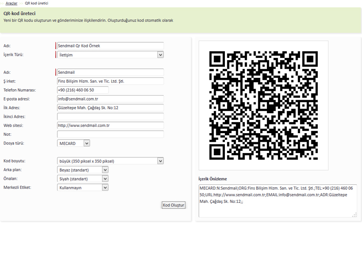Click the empty Not field
The width and height of the screenshot is (362, 254).
click(x=110, y=134)
